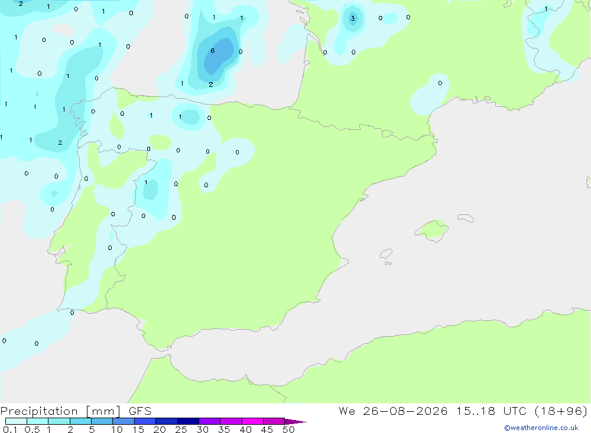Click the legend label '35'
The image size is (591, 433).
[x=224, y=429]
